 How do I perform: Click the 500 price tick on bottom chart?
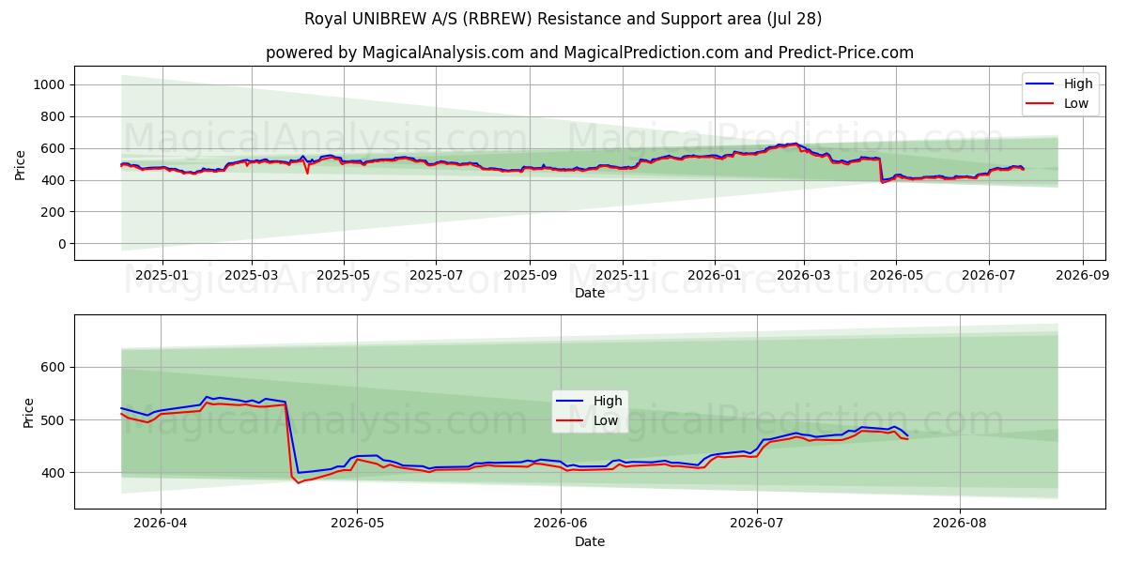point(54,419)
